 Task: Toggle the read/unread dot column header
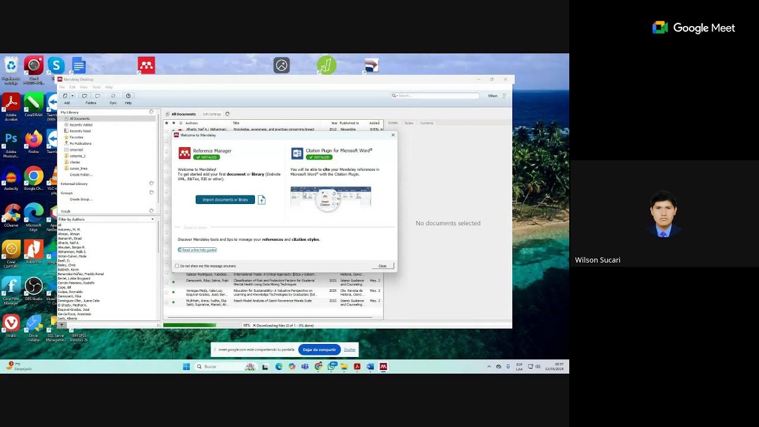[174, 123]
